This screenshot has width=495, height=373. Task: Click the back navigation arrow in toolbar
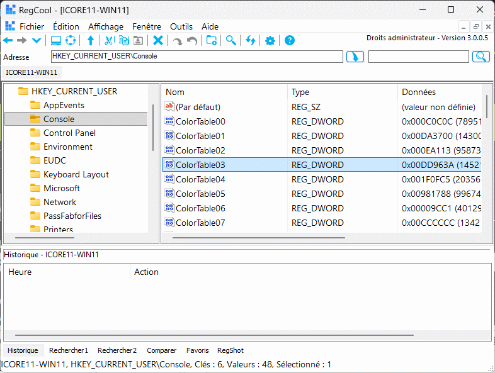[x=8, y=41]
